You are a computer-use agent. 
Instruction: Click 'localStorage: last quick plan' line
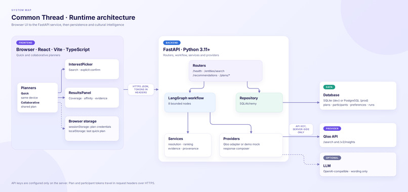87,131
